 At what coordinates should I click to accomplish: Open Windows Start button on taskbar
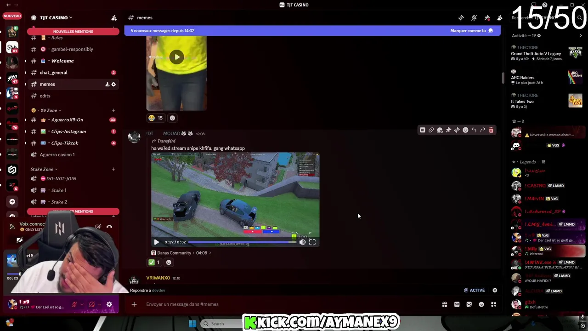pos(192,324)
